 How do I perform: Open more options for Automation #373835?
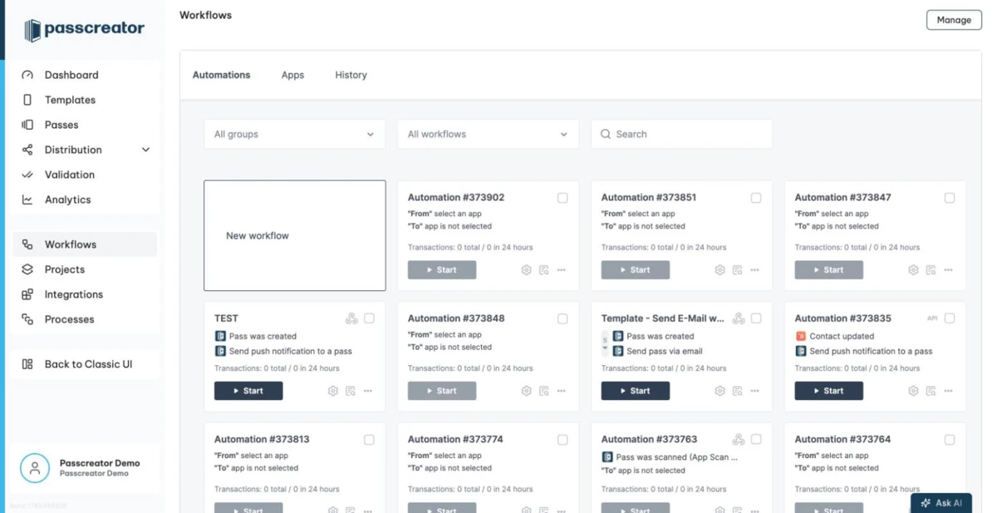pyautogui.click(x=949, y=391)
